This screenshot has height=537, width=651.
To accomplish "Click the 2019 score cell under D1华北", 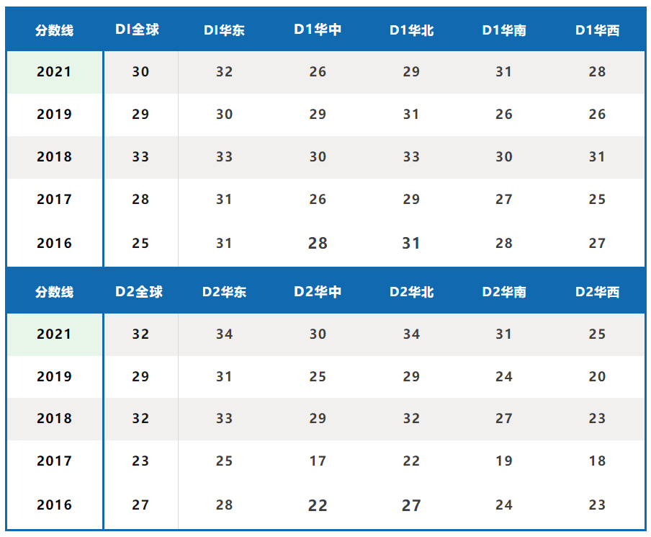I will [x=411, y=114].
